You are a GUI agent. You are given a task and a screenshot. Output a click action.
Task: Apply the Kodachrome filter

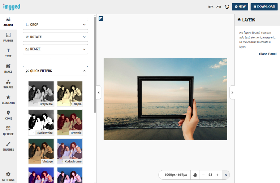tap(70, 151)
